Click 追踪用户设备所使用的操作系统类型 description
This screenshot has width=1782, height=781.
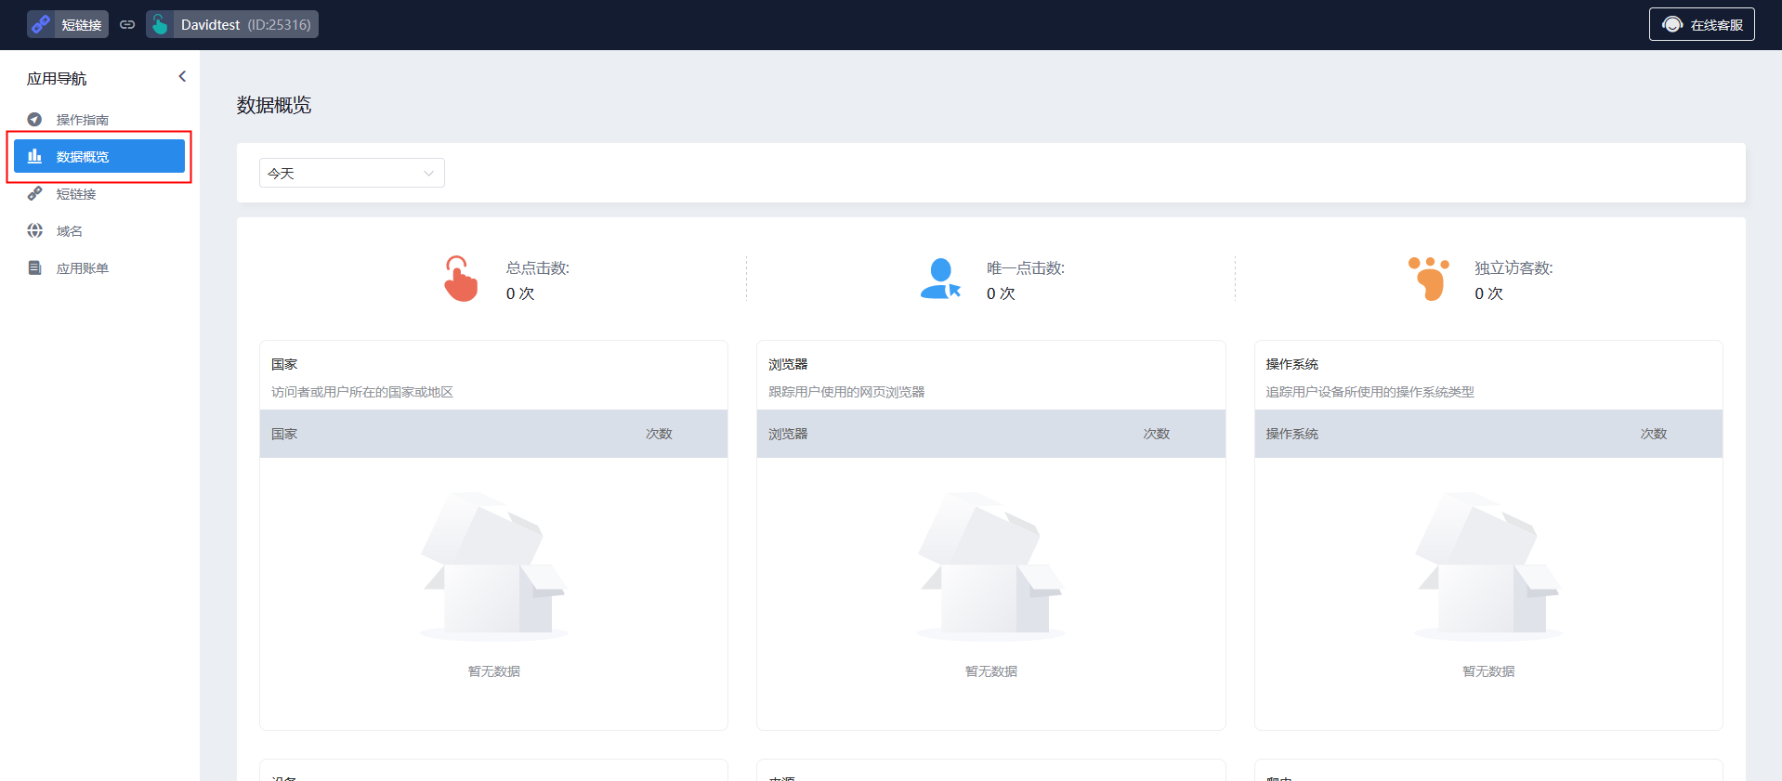click(1369, 392)
